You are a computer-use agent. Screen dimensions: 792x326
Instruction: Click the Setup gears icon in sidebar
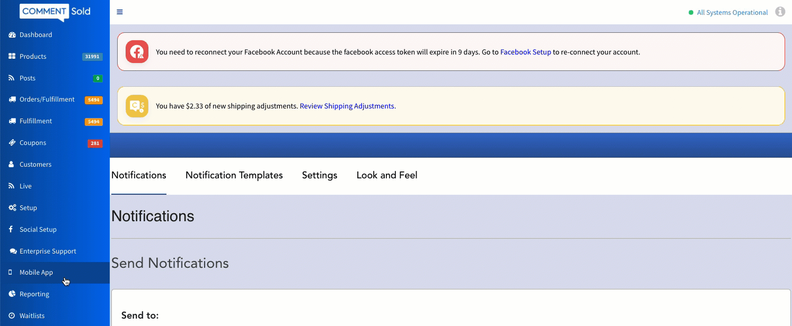pos(12,208)
